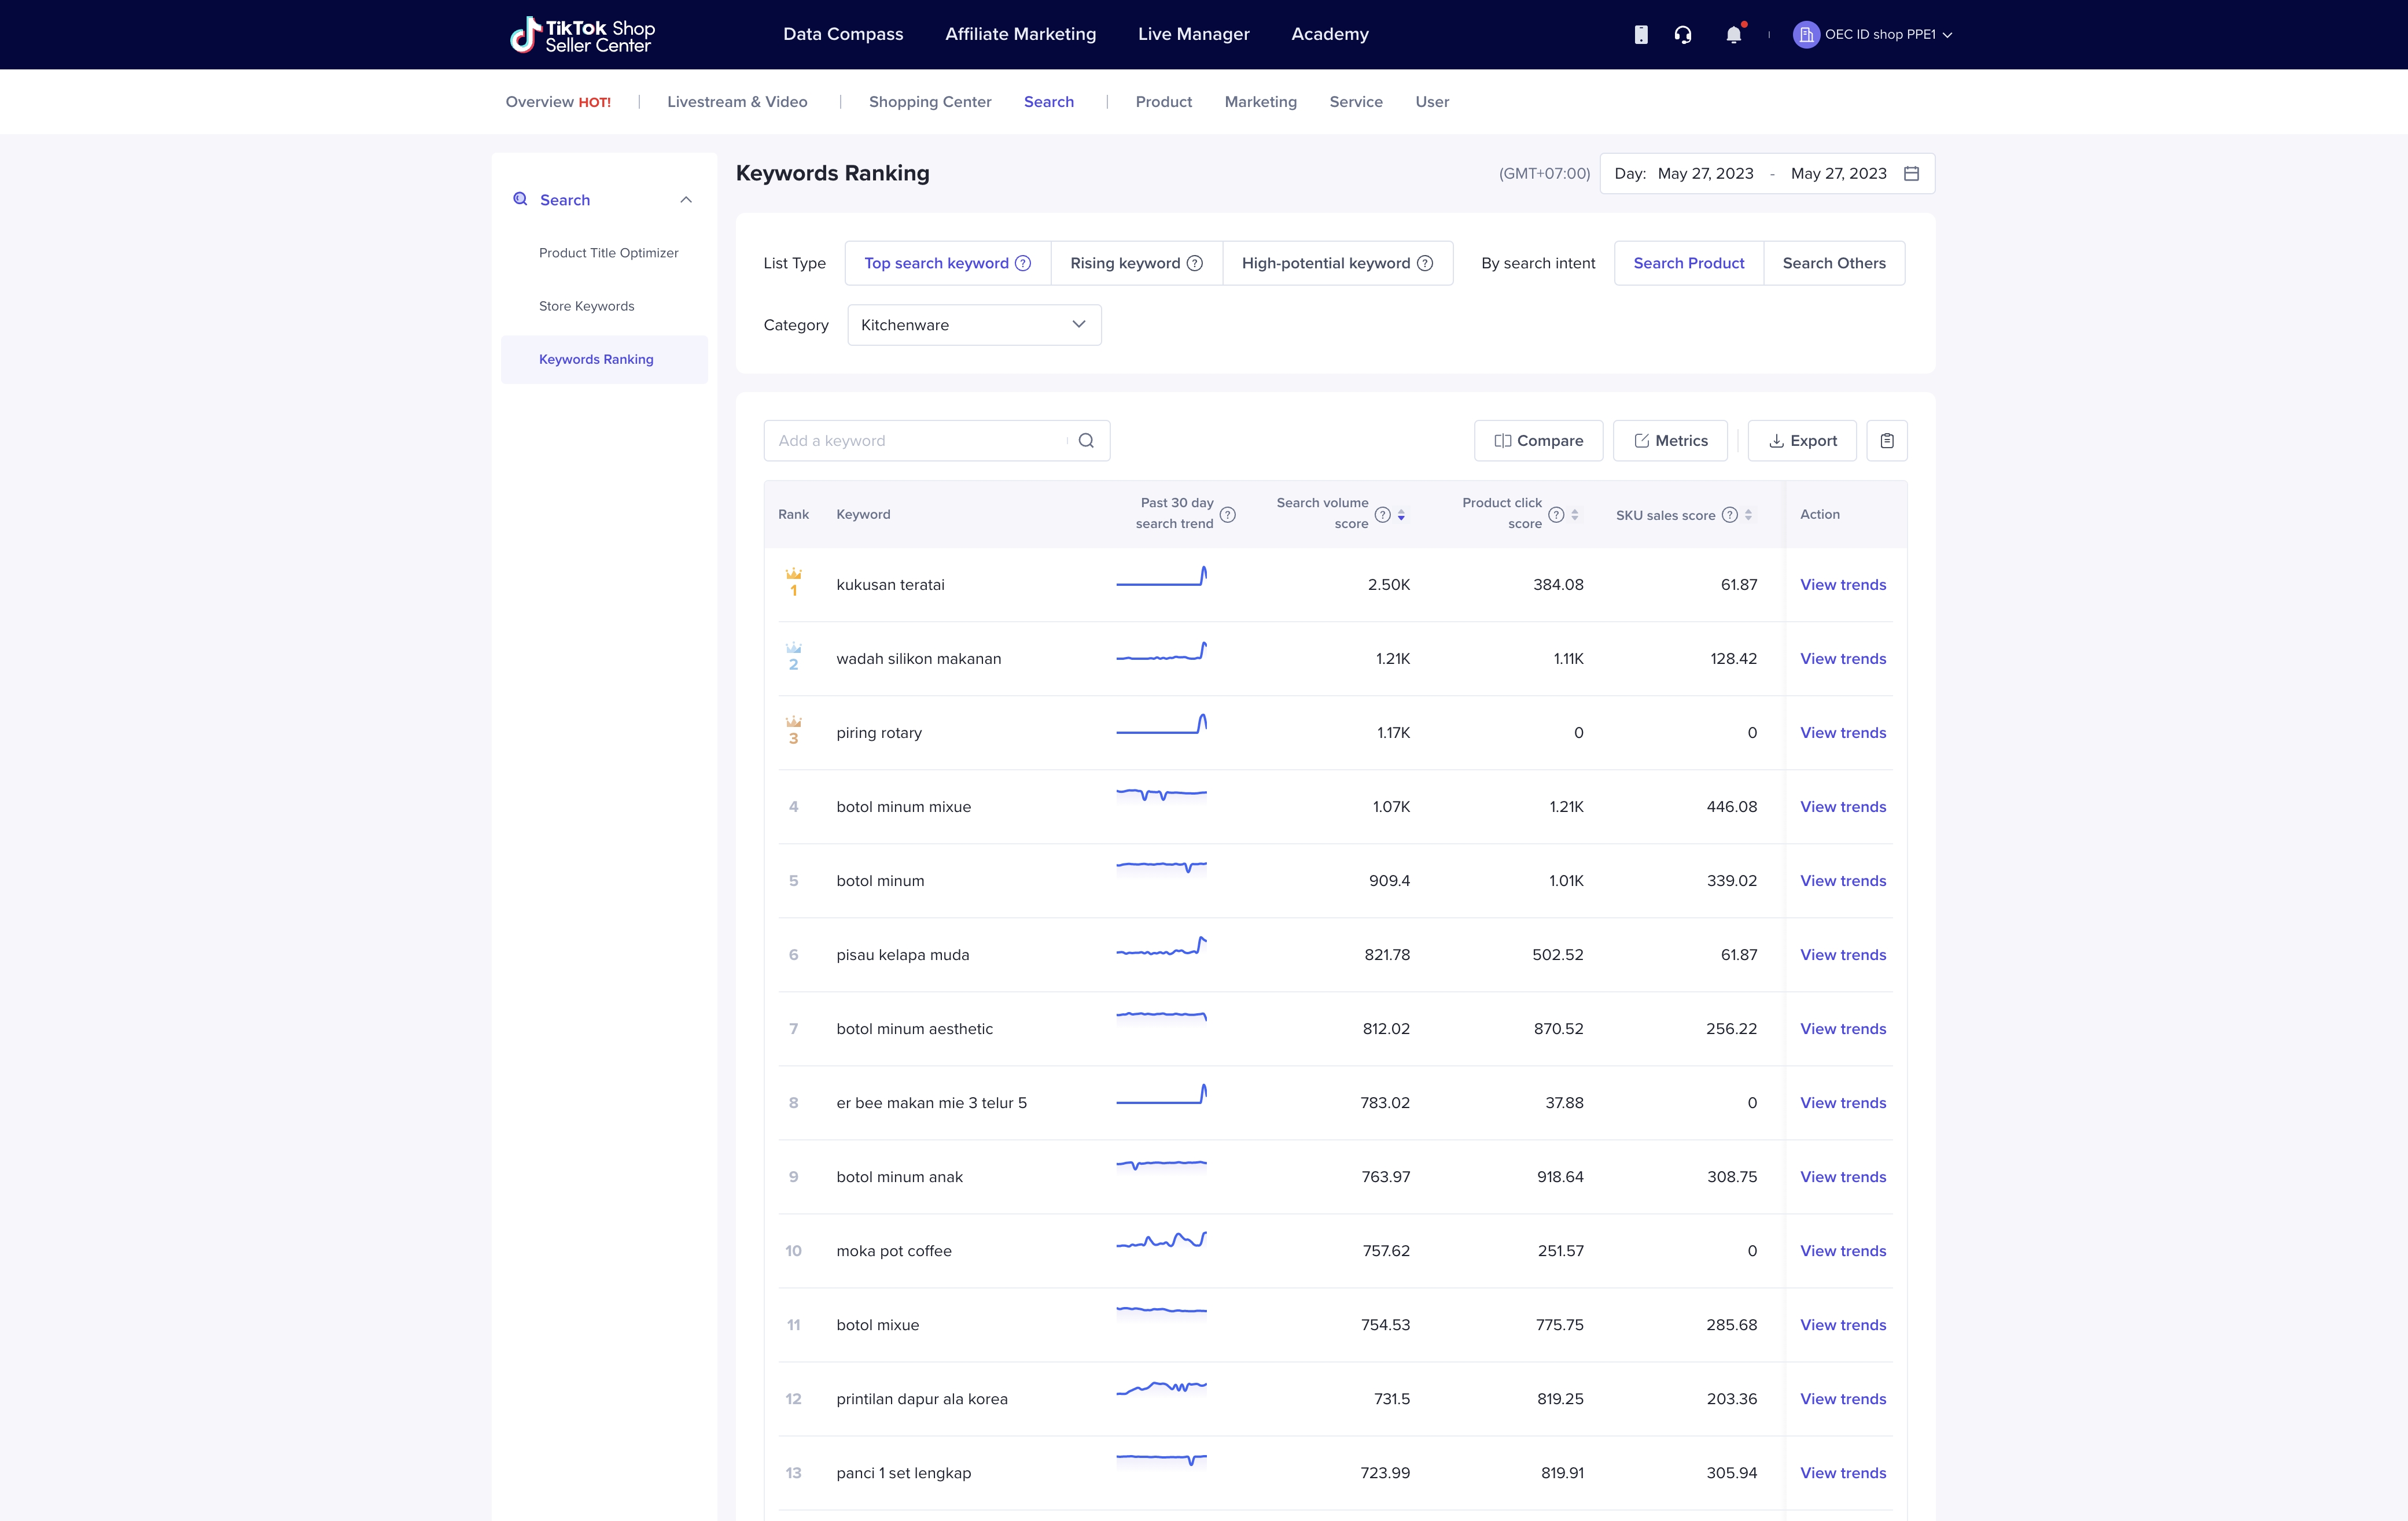Viewport: 2408px width, 1521px height.
Task: Select the Rising keyword toggle
Action: click(1124, 263)
